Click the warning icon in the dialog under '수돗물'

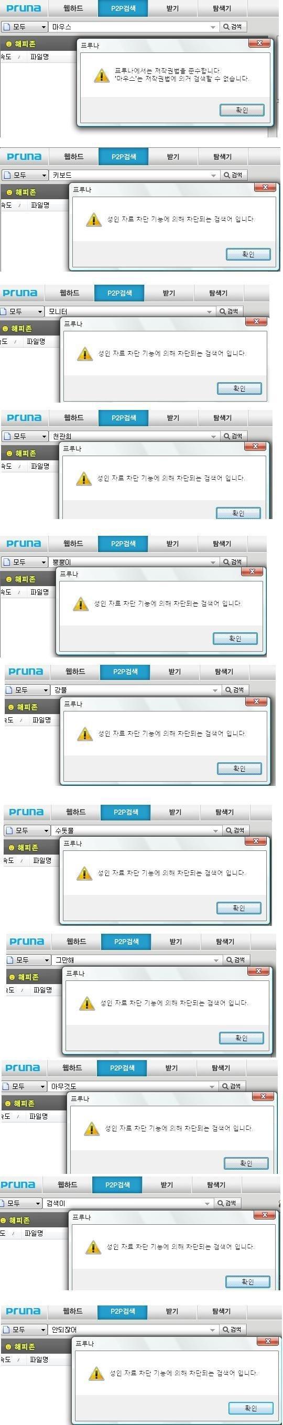[83, 873]
